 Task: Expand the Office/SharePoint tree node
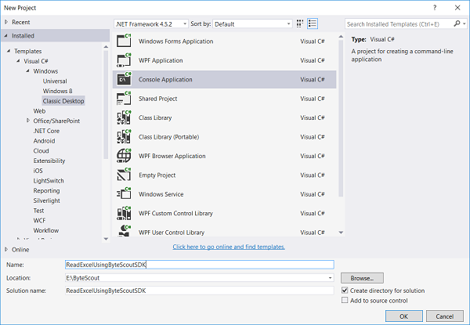28,121
